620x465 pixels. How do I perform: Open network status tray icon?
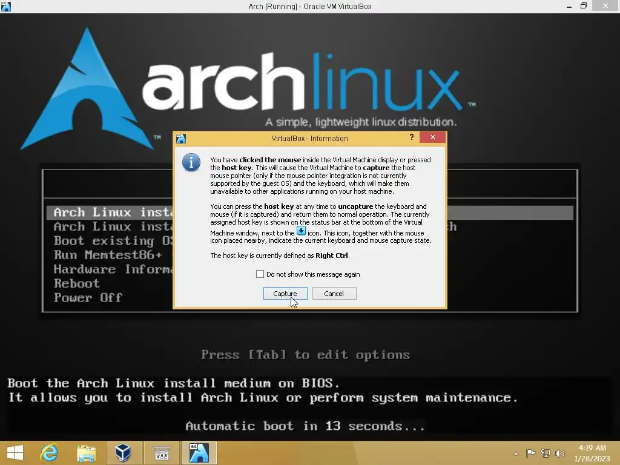click(546, 453)
